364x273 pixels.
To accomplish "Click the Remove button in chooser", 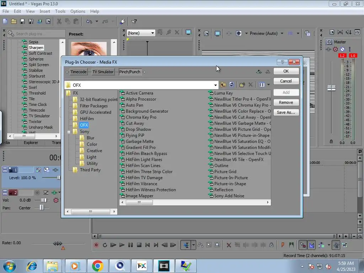I will click(286, 102).
